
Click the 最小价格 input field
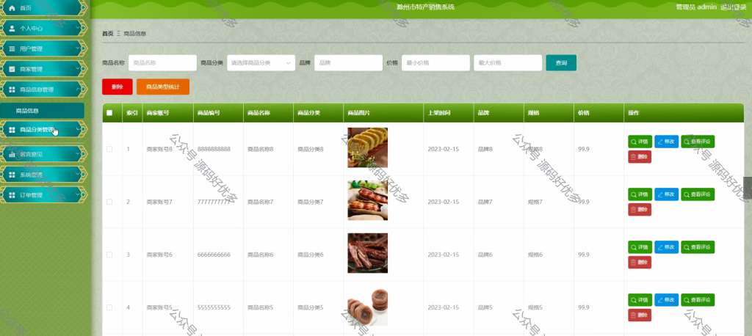[x=435, y=63]
